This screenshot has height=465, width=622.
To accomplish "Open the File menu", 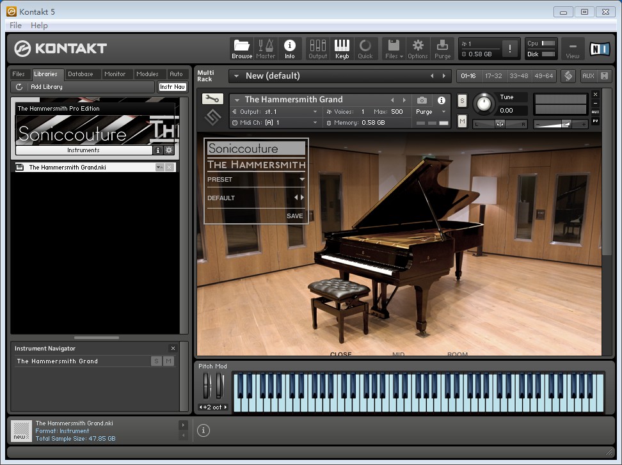I will pos(15,26).
